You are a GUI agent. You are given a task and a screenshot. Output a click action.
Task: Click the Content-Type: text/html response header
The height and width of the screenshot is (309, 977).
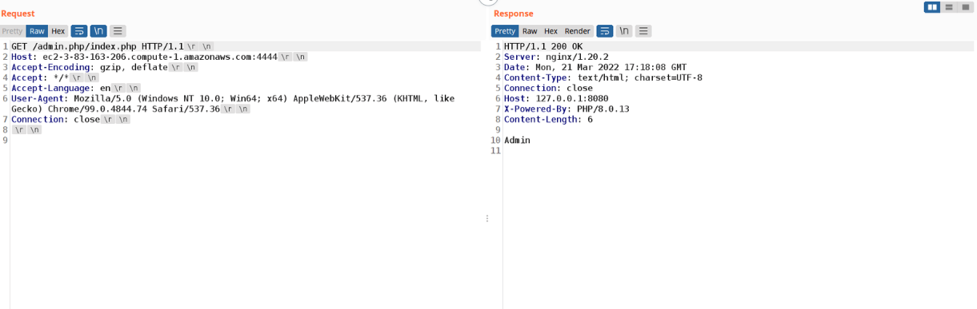coord(603,78)
